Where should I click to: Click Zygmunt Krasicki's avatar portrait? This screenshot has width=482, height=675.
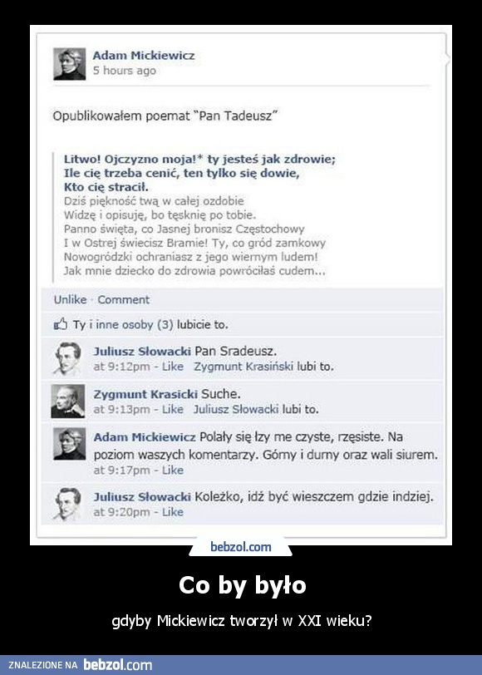coord(68,402)
